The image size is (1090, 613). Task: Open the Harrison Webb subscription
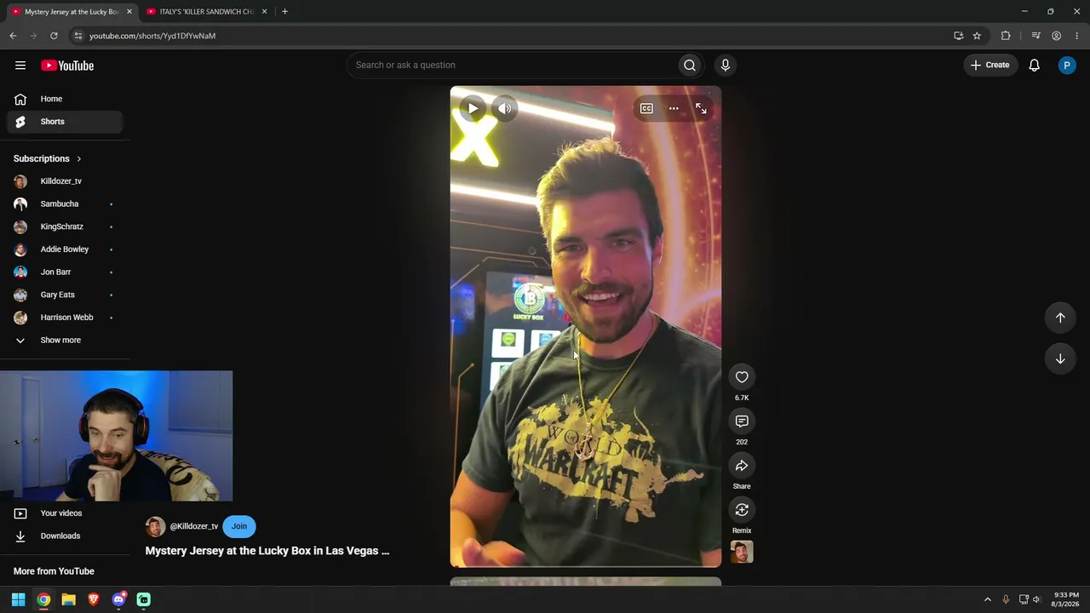pos(65,318)
